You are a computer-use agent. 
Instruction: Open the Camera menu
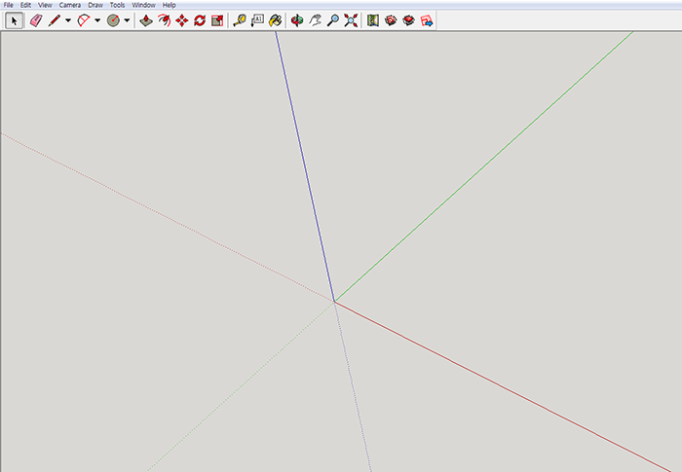pyautogui.click(x=69, y=5)
